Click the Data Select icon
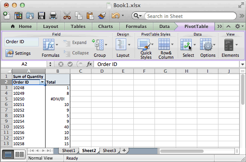The width and height of the screenshot is (246, 162). 186,45
